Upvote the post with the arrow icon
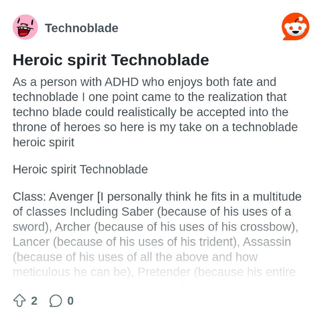Image resolution: width=322 pixels, height=322 pixels. pos(19,301)
